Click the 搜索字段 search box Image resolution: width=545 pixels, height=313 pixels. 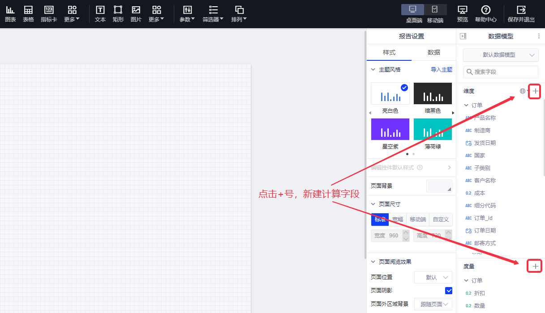[501, 72]
